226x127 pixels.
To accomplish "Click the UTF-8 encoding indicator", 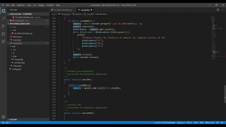I will 189,123.
